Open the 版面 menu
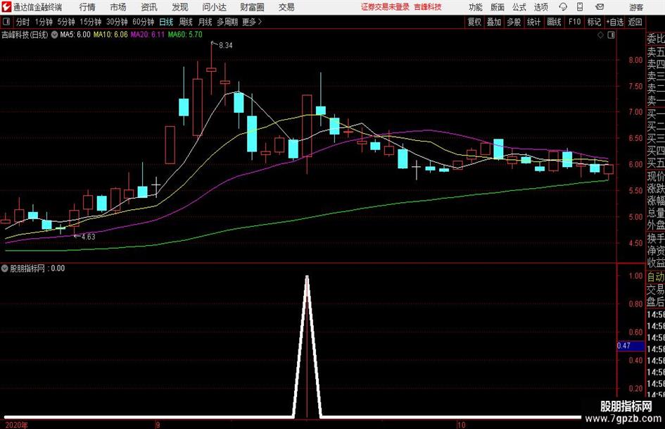This screenshot has width=665, height=429. tap(497, 7)
